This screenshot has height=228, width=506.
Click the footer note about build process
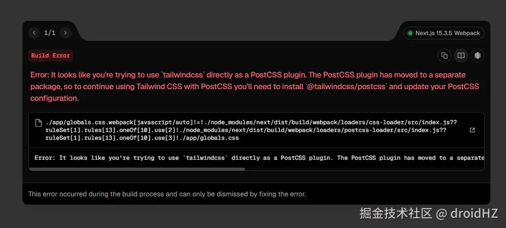pos(167,194)
